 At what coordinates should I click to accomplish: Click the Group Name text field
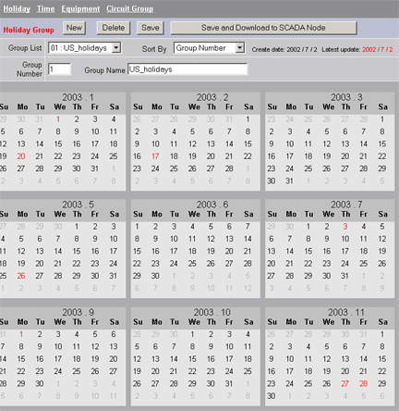click(187, 69)
